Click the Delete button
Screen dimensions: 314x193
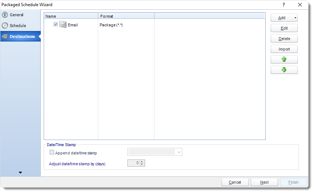284,39
